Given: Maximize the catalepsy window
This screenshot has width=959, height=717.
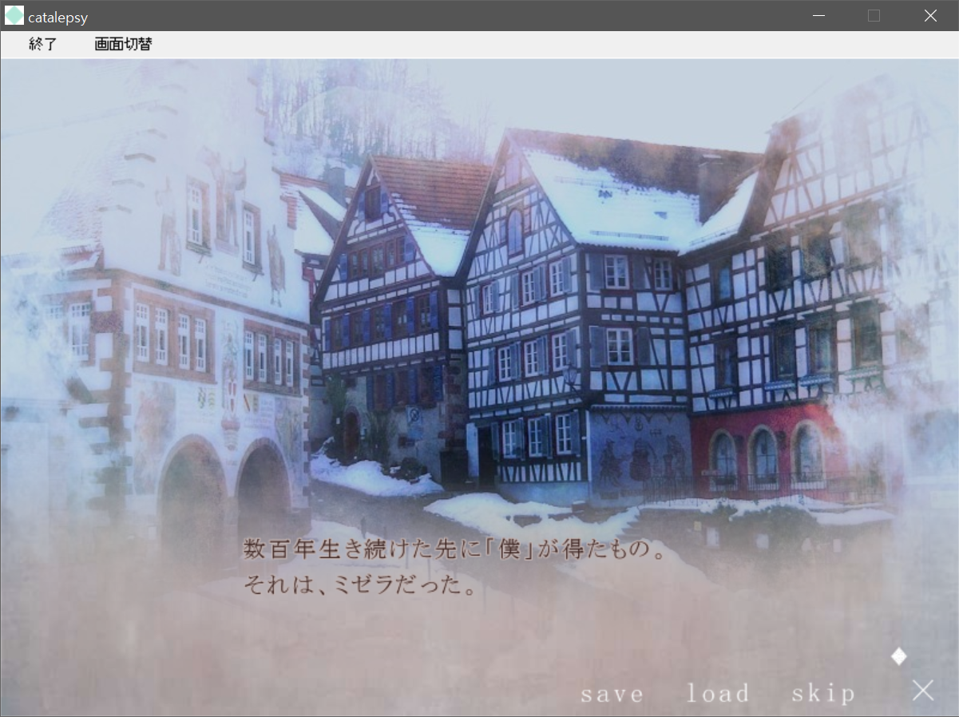Looking at the screenshot, I should click(874, 16).
